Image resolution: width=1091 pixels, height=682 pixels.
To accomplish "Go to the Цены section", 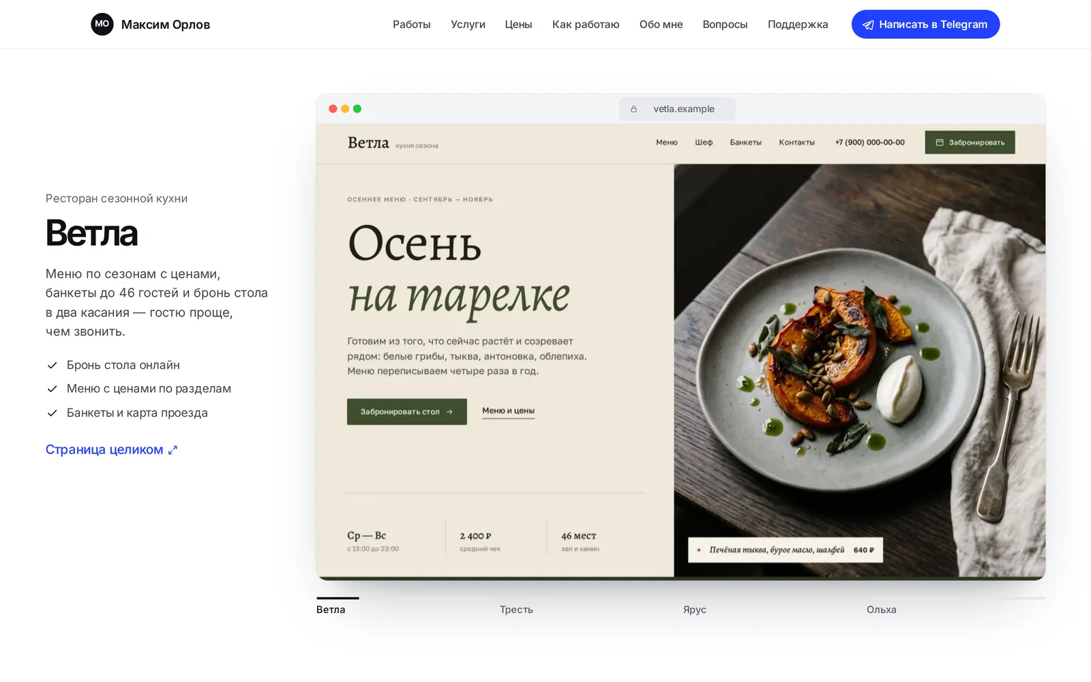I will point(518,25).
